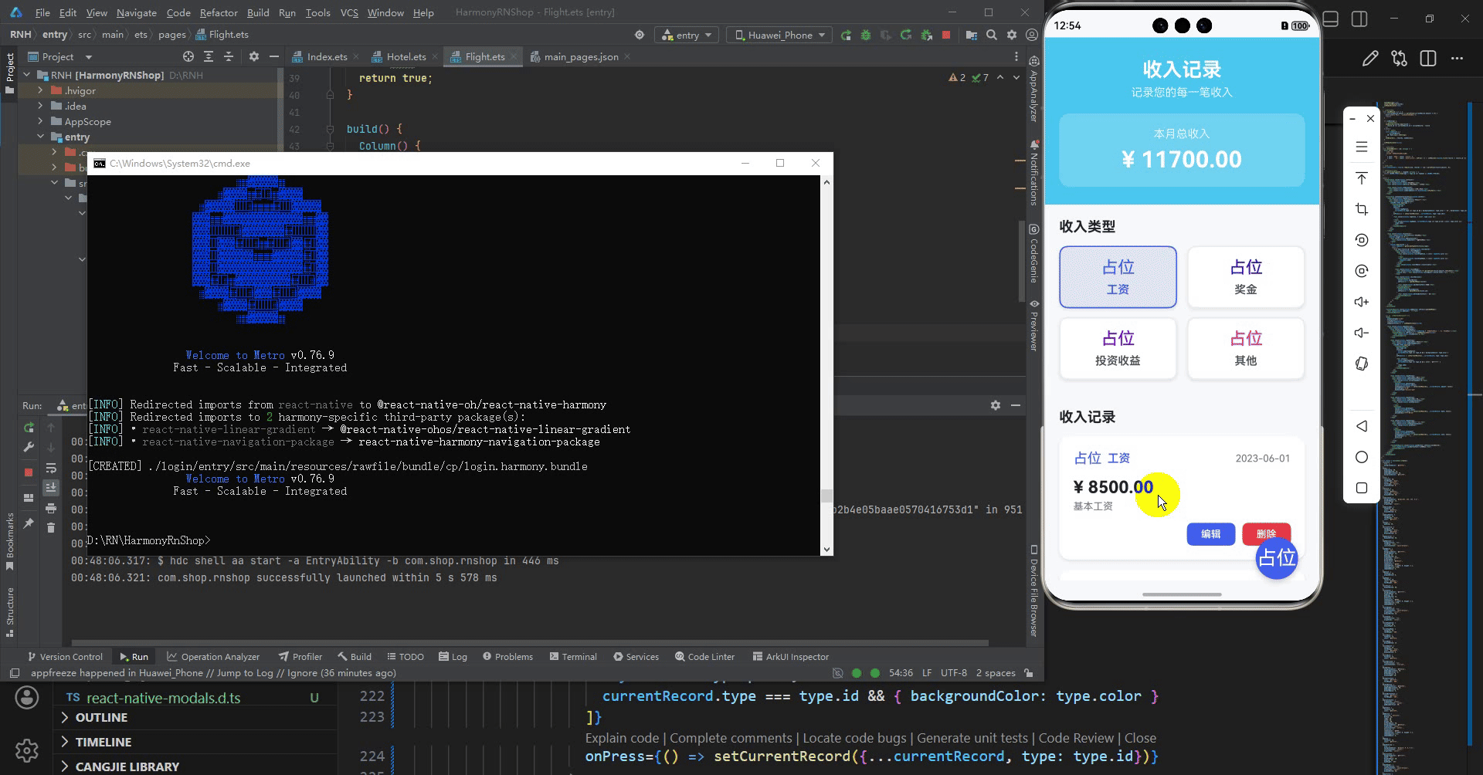Open the Profiler tool window
The width and height of the screenshot is (1483, 775).
[x=300, y=657]
